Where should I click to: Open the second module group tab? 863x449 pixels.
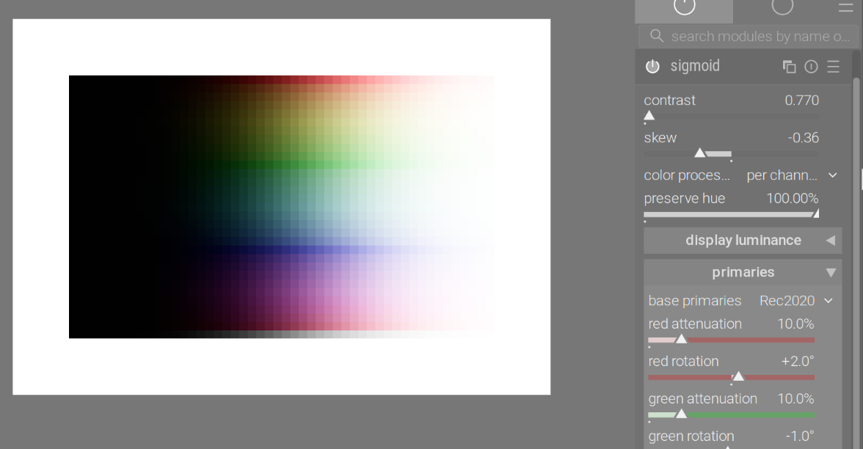[782, 7]
